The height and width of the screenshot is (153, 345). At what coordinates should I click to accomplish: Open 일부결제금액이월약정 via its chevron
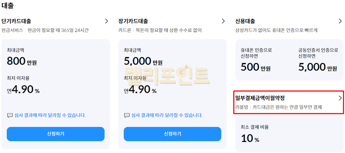coord(340,98)
